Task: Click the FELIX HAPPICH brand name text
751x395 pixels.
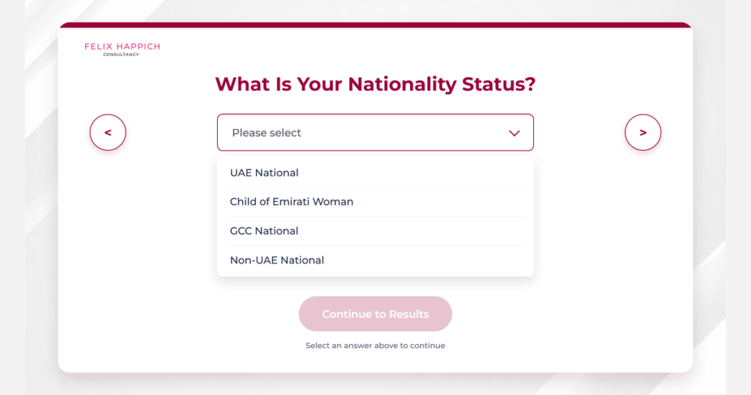Action: [122, 46]
